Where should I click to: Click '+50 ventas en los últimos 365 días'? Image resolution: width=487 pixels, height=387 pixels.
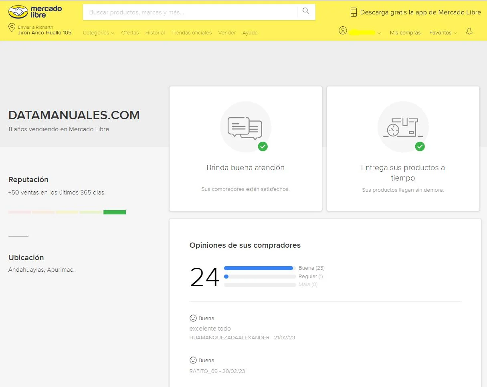coord(56,192)
